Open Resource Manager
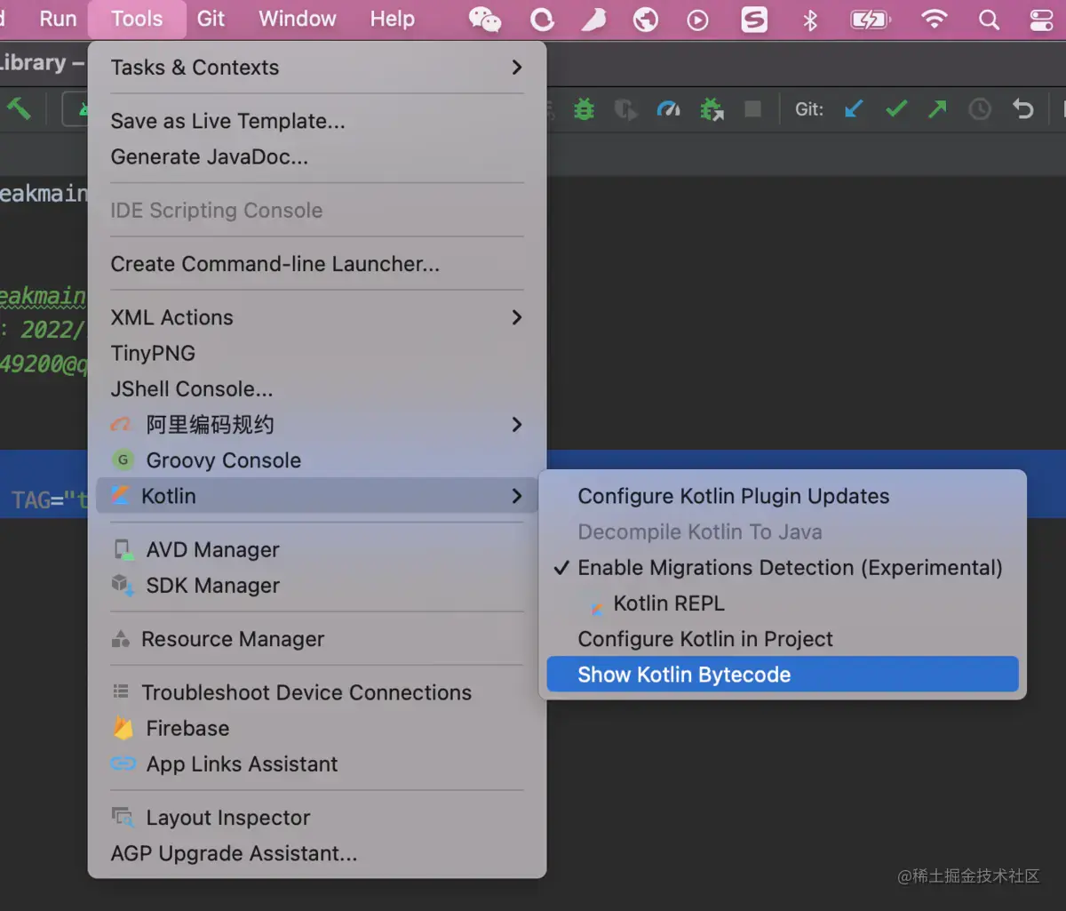 [x=317, y=639]
